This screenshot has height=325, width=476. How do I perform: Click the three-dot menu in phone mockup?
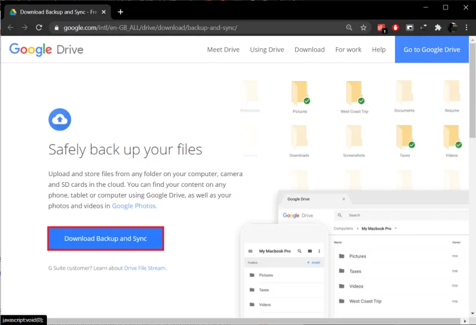319,251
